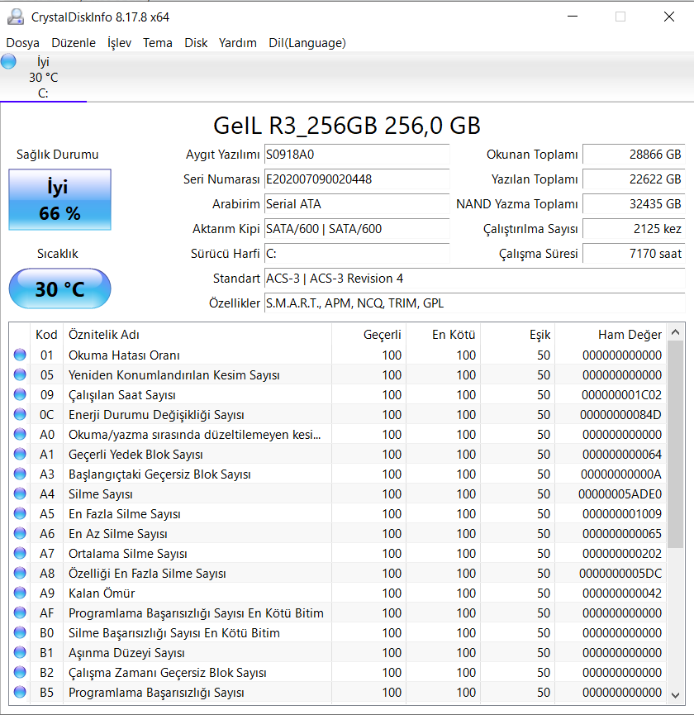
Task: Open the Tema menu
Action: pos(158,43)
